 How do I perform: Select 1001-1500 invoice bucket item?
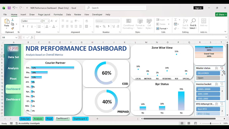208,94
